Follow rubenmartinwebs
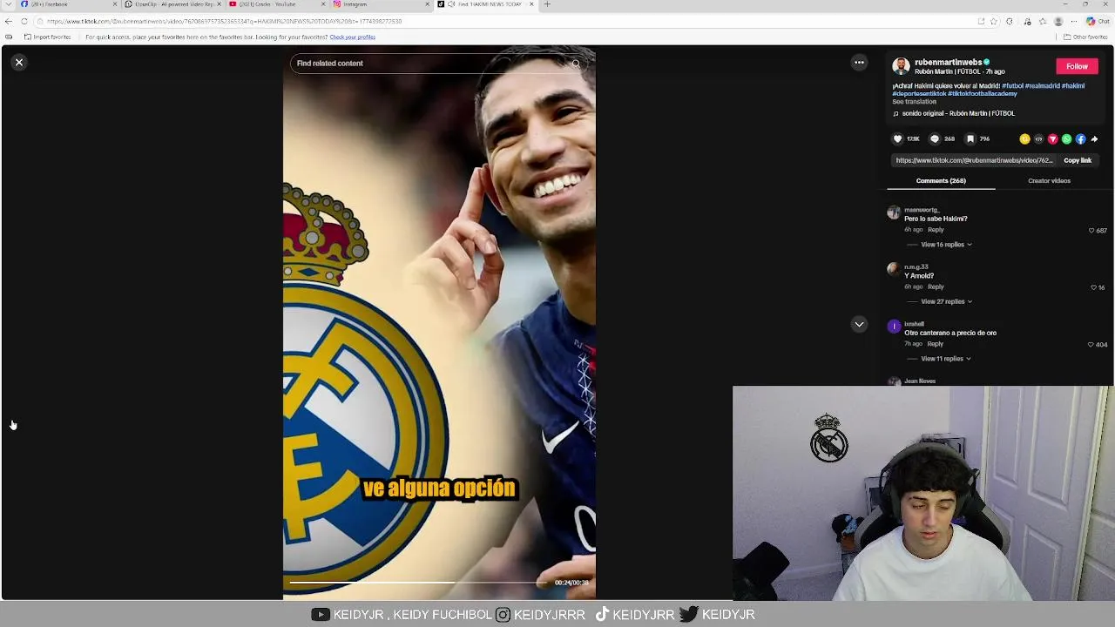This screenshot has width=1115, height=627. pyautogui.click(x=1077, y=66)
